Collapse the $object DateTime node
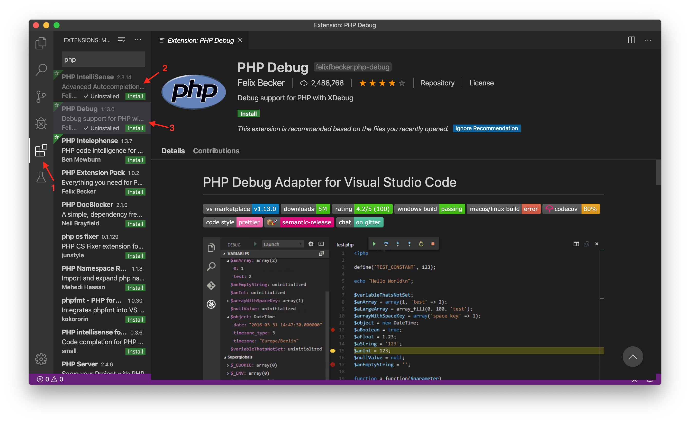The height and width of the screenshot is (423, 690). (x=228, y=317)
